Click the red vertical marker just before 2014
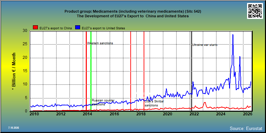Viewport: 266px width, 133px height. (86, 70)
